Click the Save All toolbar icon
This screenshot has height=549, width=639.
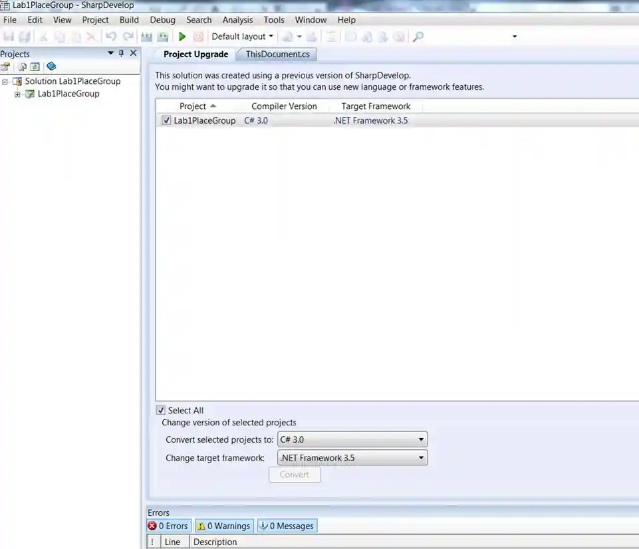24,37
